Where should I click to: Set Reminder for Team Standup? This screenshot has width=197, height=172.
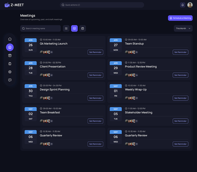[180, 52]
